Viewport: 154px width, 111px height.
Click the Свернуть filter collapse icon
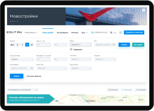(71, 49)
